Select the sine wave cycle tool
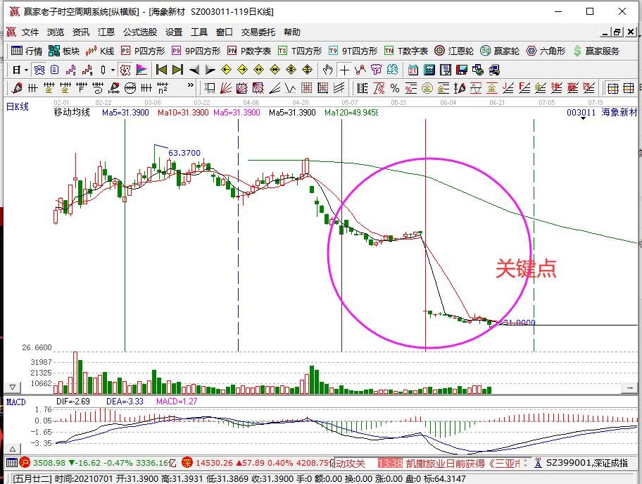Image resolution: width=642 pixels, height=484 pixels. tap(475, 88)
